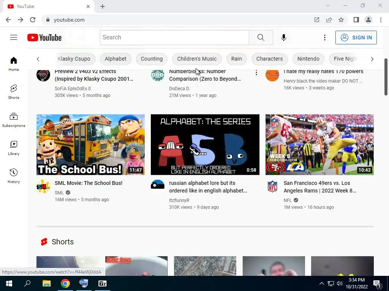Click SoFiA EpIsOdEs 0 channel name
The image size is (389, 291).
[x=73, y=88]
